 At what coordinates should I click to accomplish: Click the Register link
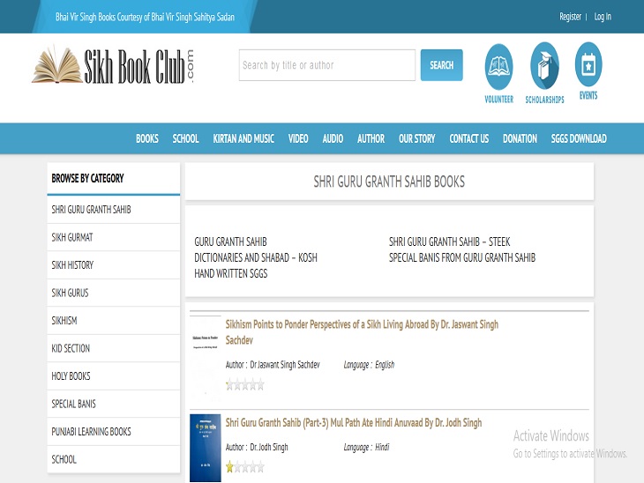(570, 17)
